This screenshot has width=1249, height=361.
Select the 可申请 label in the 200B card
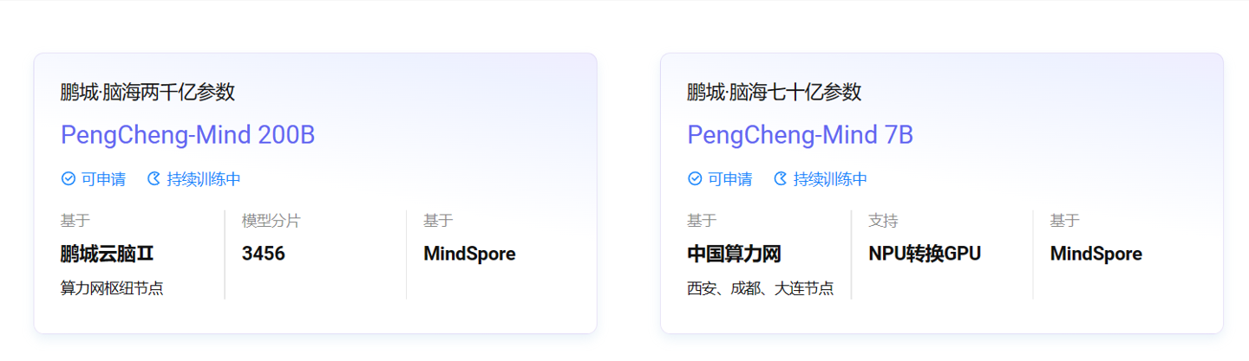(x=103, y=179)
